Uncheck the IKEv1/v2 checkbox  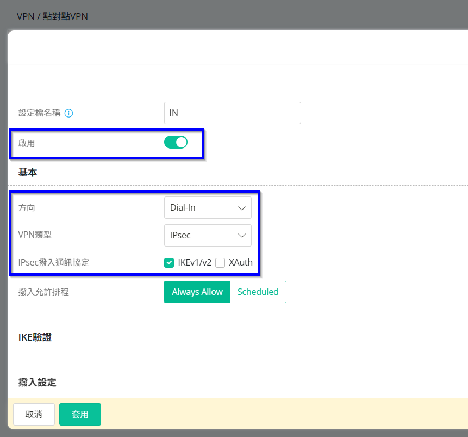click(x=169, y=263)
